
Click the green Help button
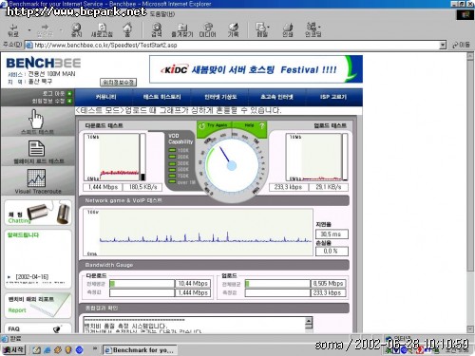click(250, 125)
